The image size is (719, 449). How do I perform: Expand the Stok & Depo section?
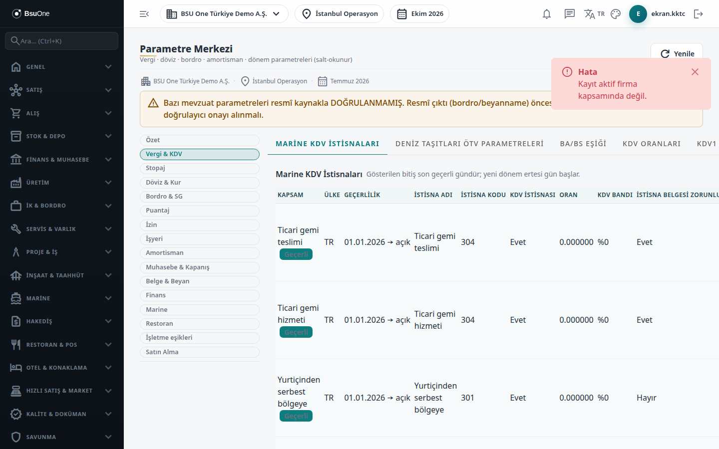coord(62,136)
